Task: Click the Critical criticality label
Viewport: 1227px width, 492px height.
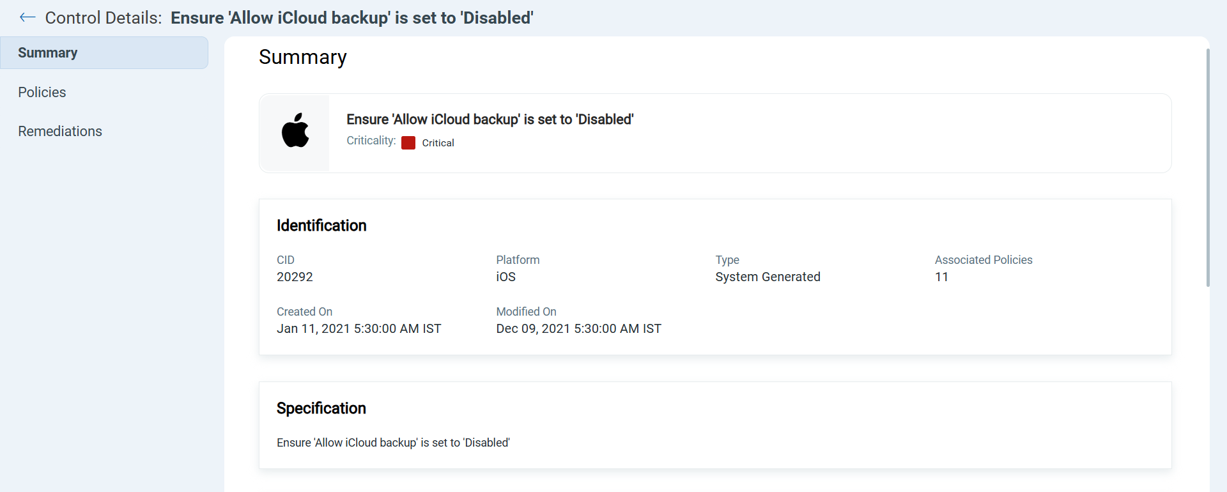Action: click(438, 143)
